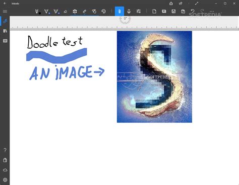Toggle touch writing hand icon
Viewport: 239px width, 185px height.
pyautogui.click(x=94, y=12)
